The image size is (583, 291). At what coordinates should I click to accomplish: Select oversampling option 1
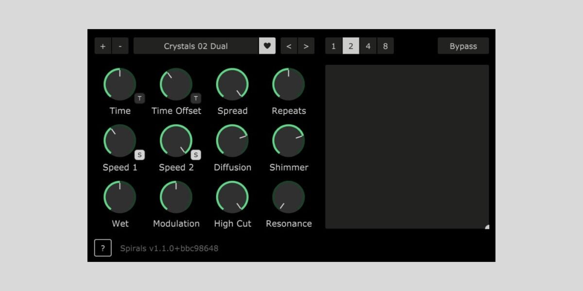click(333, 46)
